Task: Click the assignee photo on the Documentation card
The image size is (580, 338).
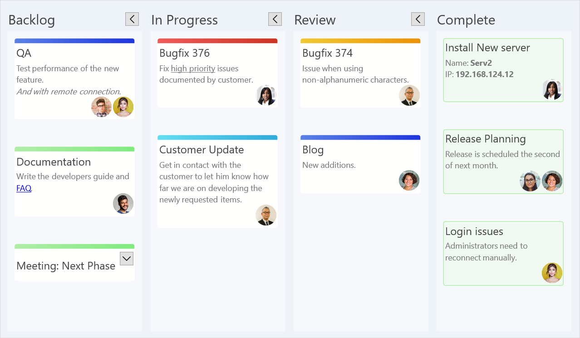Action: 123,204
